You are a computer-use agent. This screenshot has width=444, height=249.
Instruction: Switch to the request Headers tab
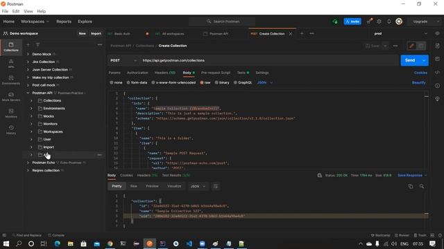pyautogui.click(x=165, y=73)
